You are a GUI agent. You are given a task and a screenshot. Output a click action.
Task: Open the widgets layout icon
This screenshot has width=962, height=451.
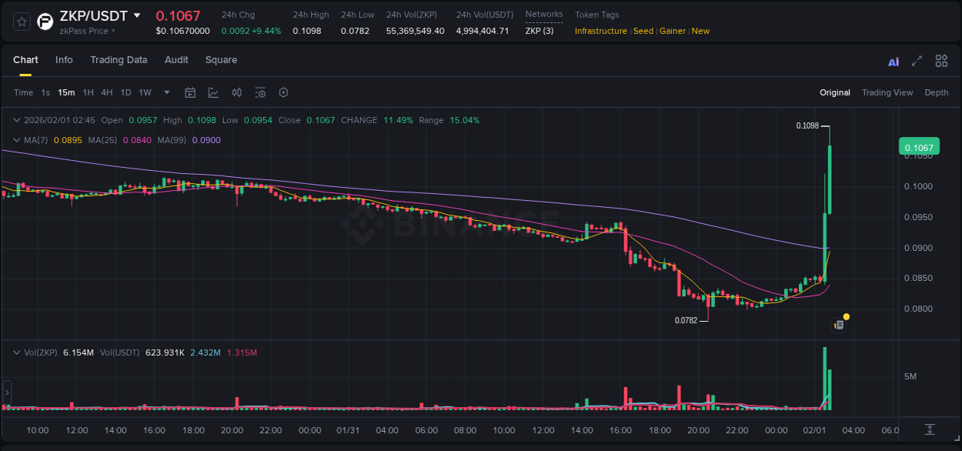tap(941, 60)
